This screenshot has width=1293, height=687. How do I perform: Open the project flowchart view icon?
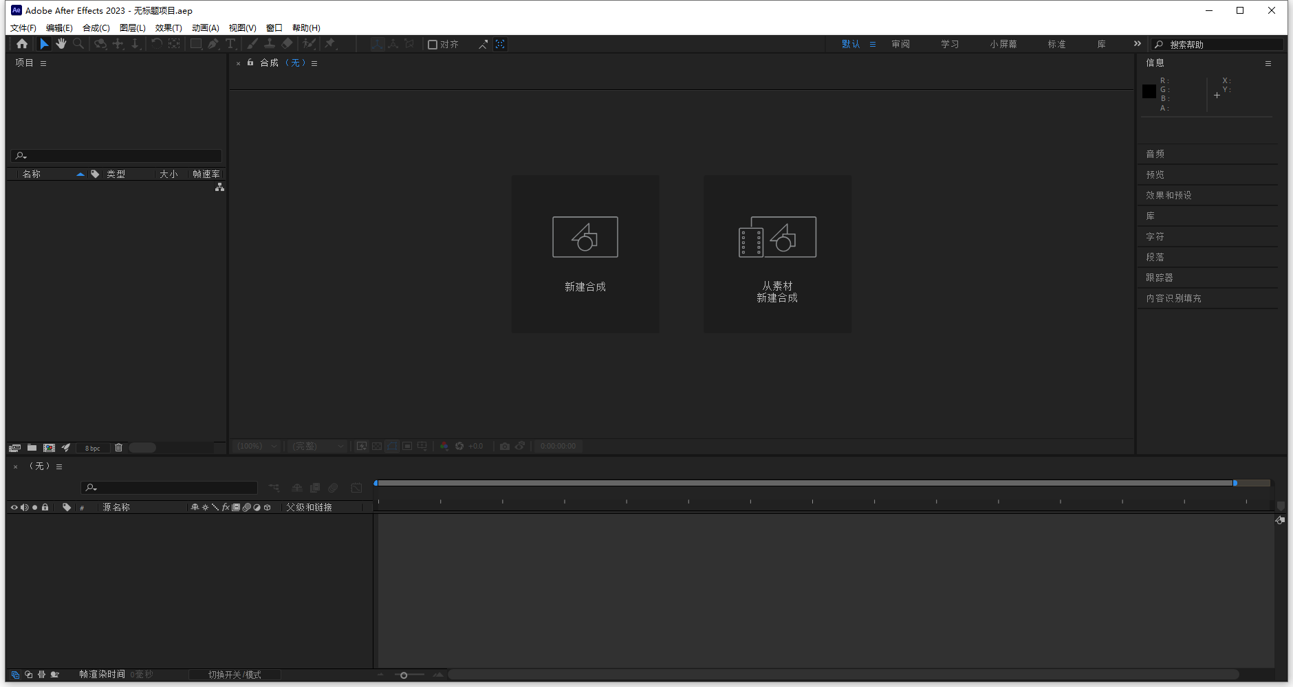point(219,187)
